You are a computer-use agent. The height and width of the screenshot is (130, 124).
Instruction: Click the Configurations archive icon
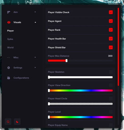click(9, 78)
